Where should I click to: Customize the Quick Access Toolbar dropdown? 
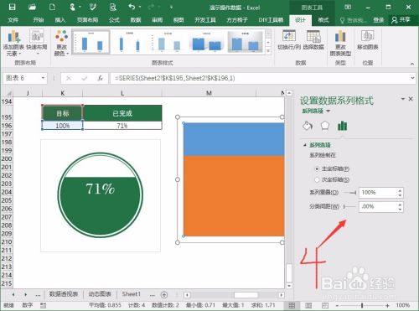click(x=171, y=7)
